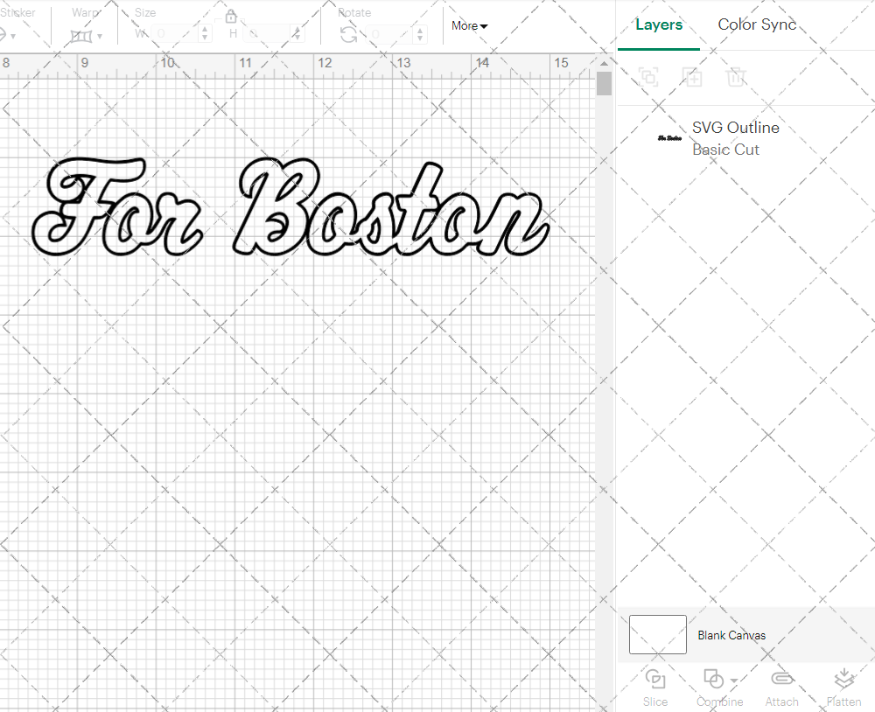This screenshot has height=712, width=875.
Task: Click the Combine tool icon
Action: [714, 681]
